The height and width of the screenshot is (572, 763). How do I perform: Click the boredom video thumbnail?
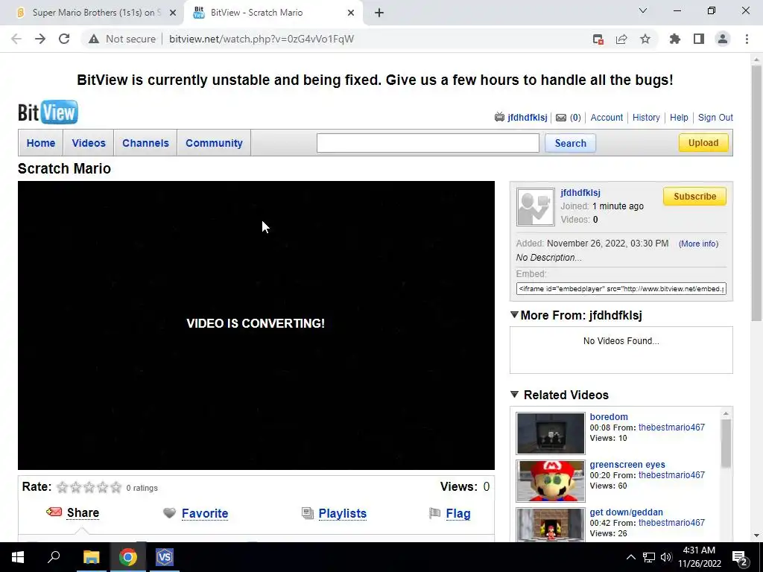(x=551, y=433)
